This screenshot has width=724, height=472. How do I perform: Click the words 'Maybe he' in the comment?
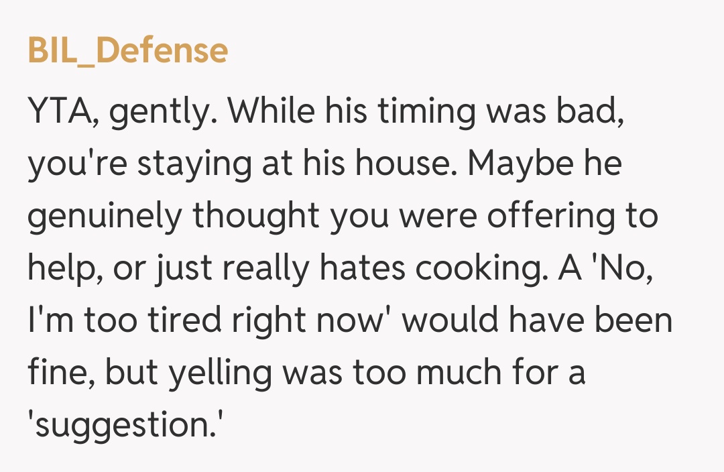[x=545, y=165]
